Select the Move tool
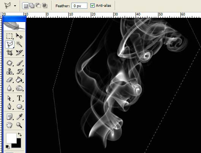The width and height of the screenshot is (201, 153). pyautogui.click(x=19, y=36)
